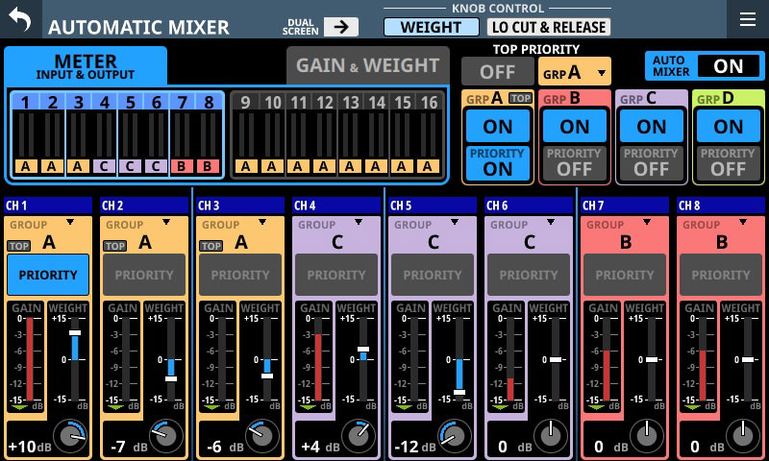Toggle Group B ON button

point(575,126)
